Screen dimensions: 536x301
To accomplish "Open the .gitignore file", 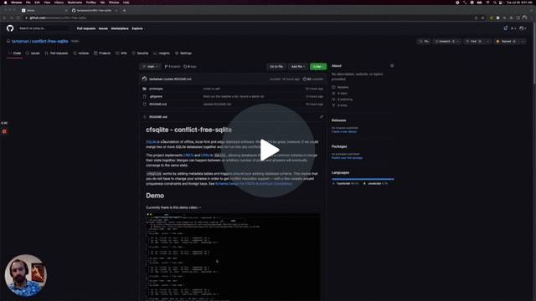I will click(156, 97).
